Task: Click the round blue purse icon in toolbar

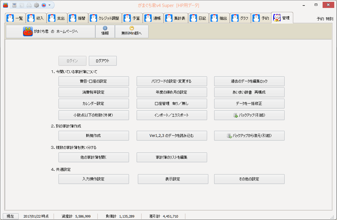Action: click(44, 5)
